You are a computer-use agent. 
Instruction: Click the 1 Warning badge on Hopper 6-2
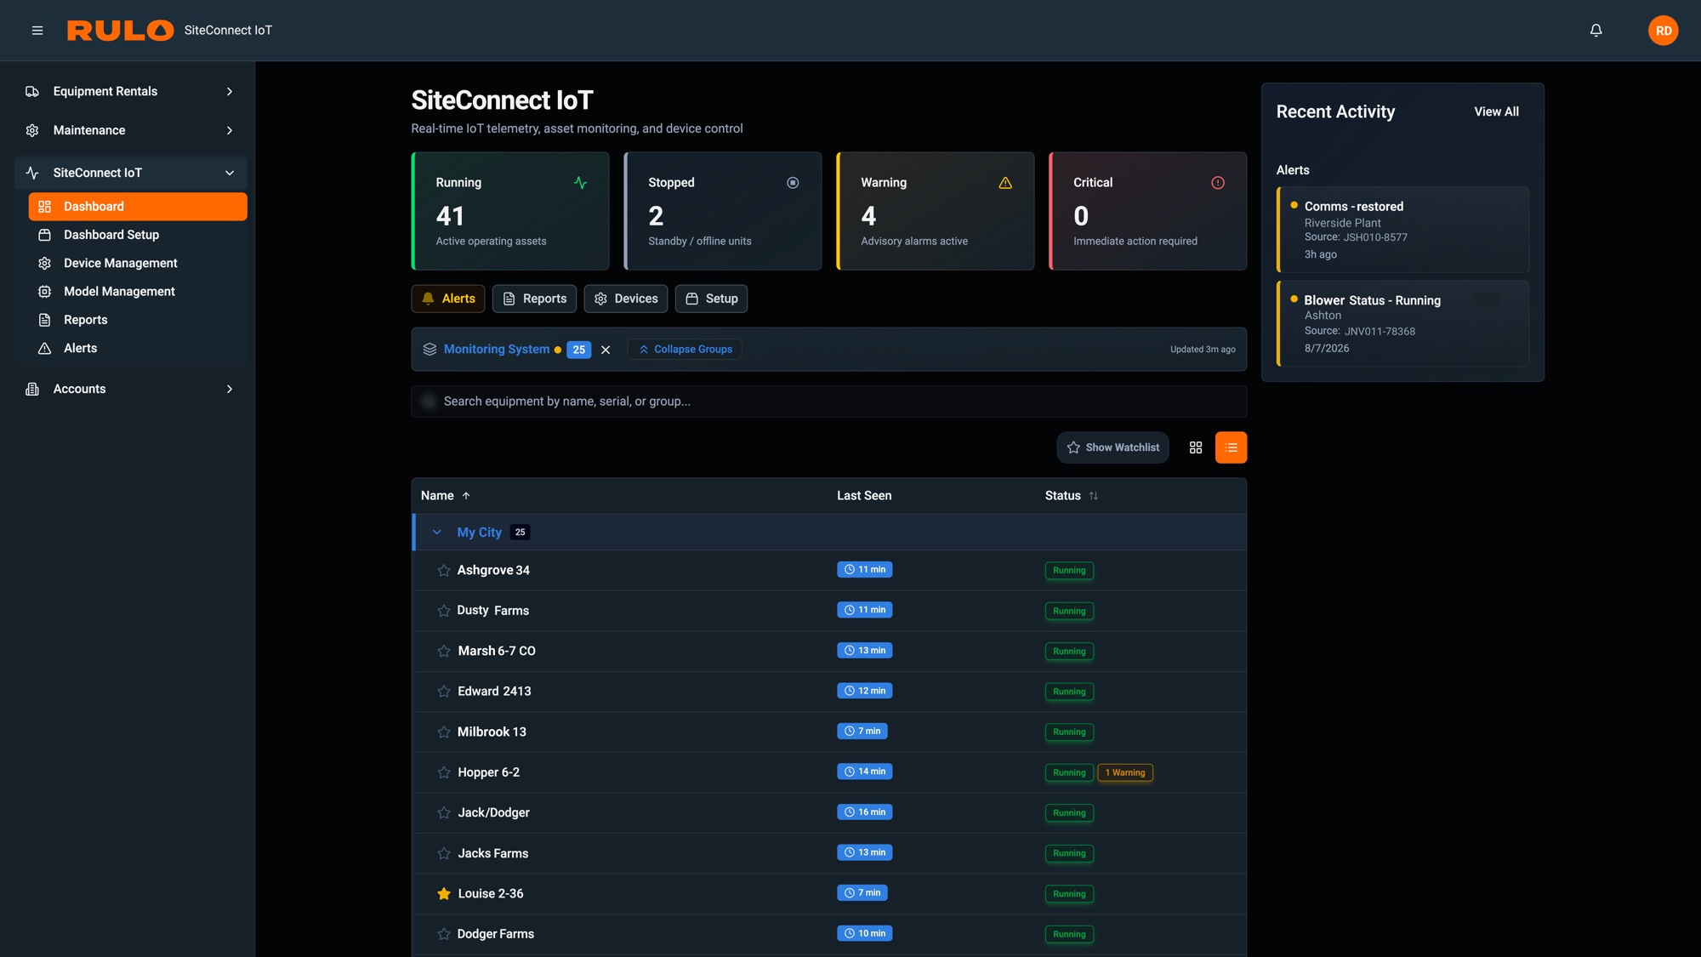[1124, 772]
